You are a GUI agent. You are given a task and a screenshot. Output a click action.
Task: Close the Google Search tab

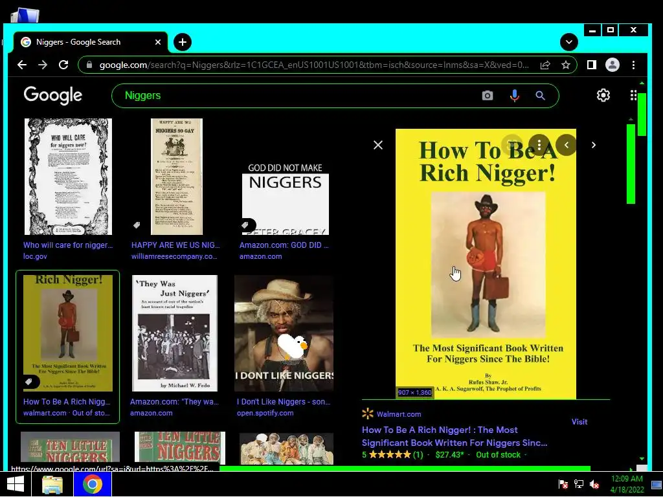pos(158,42)
